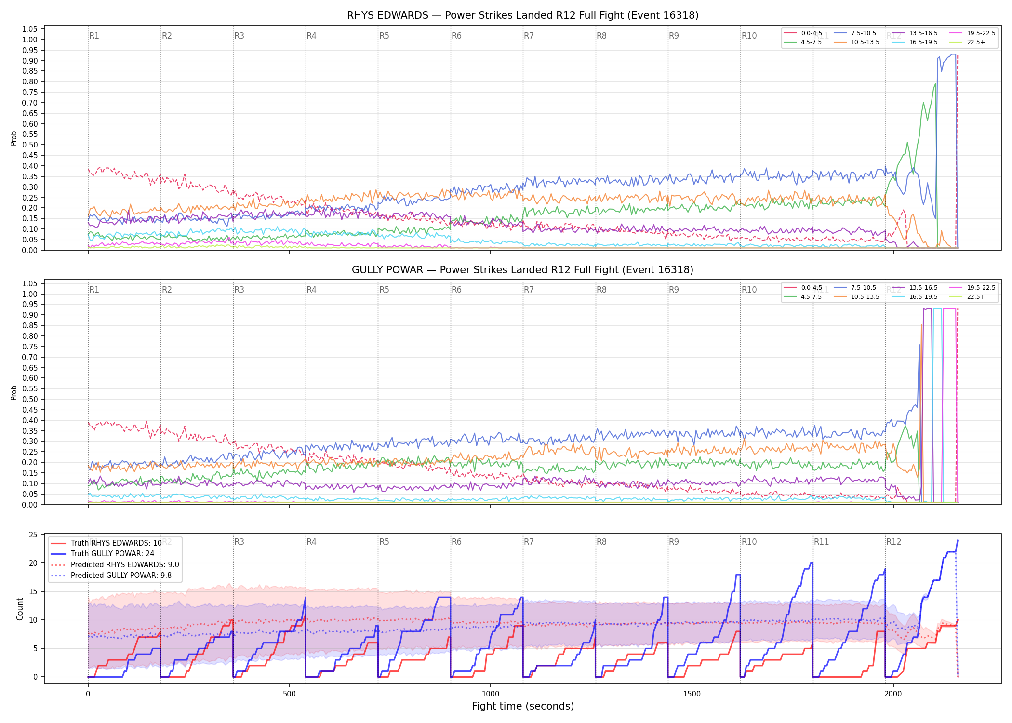Image resolution: width=1012 pixels, height=723 pixels.
Task: Click the R4 round marker in Gully Powar chart
Action: pos(311,290)
